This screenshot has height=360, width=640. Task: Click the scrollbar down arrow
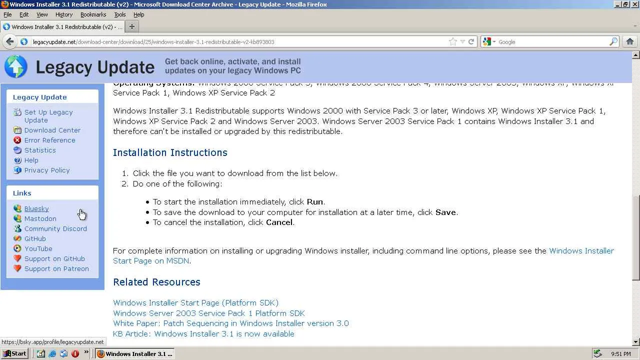(x=636, y=342)
